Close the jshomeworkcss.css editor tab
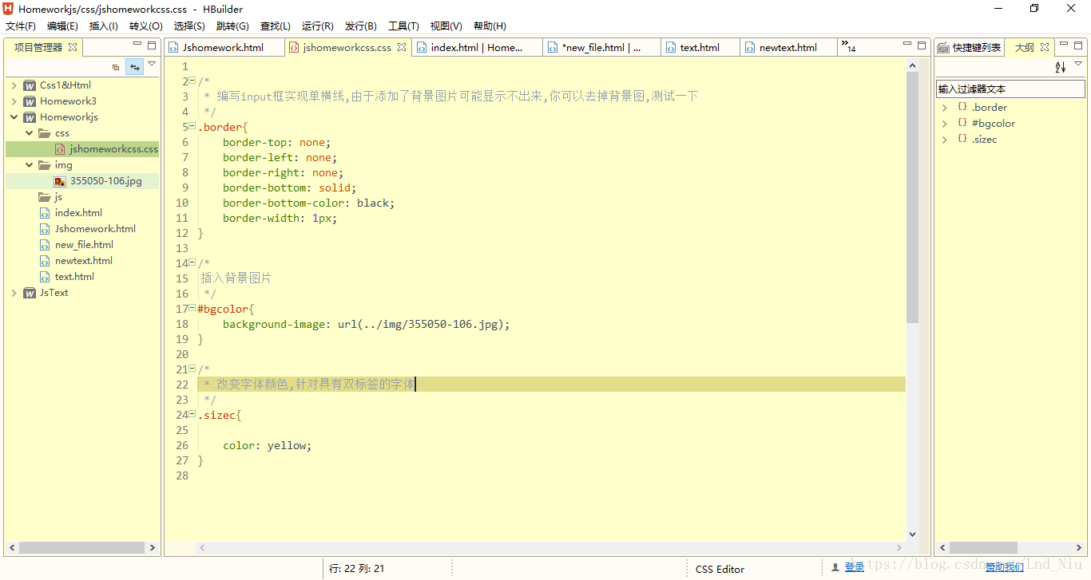This screenshot has height=580, width=1091. point(402,47)
